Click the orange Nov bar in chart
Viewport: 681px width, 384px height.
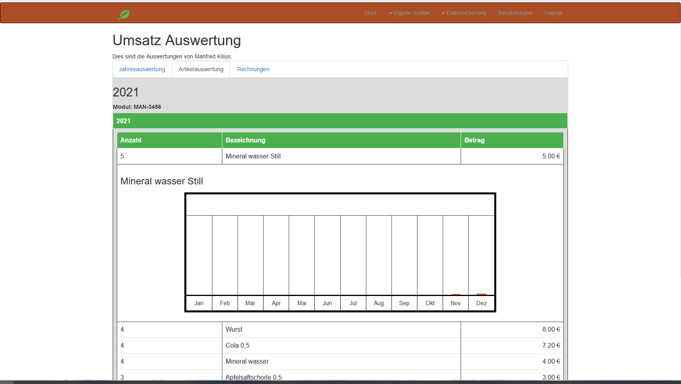pyautogui.click(x=455, y=294)
